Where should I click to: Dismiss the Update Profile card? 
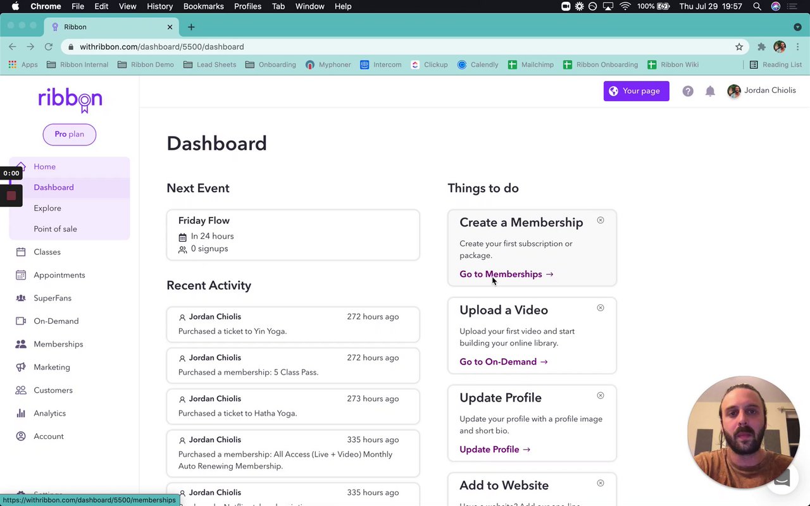601,396
